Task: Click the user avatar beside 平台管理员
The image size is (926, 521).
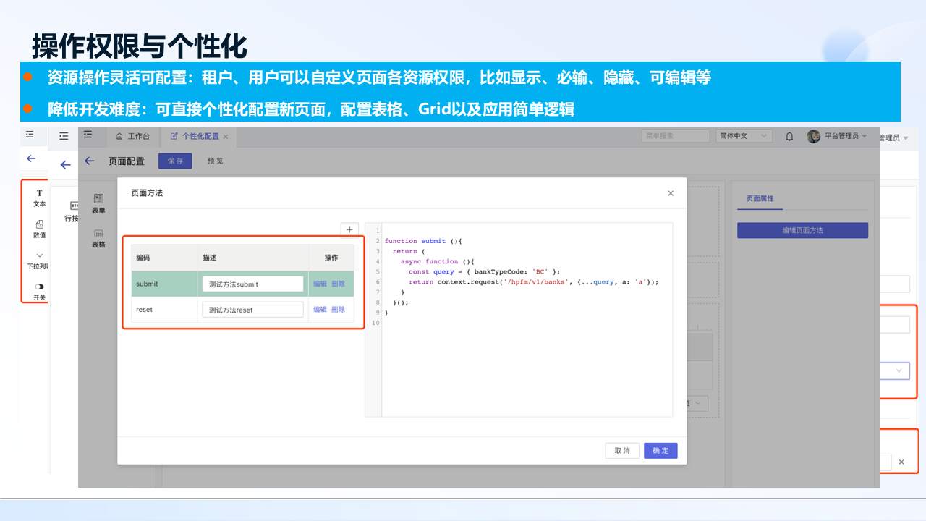Action: tap(814, 136)
